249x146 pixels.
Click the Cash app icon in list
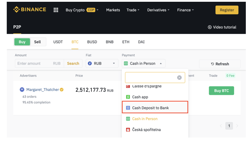click(128, 97)
